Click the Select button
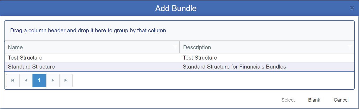 288,100
